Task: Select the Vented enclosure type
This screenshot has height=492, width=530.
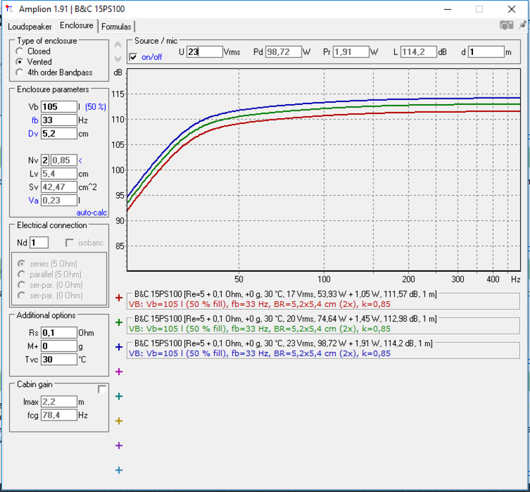Action: click(x=20, y=62)
